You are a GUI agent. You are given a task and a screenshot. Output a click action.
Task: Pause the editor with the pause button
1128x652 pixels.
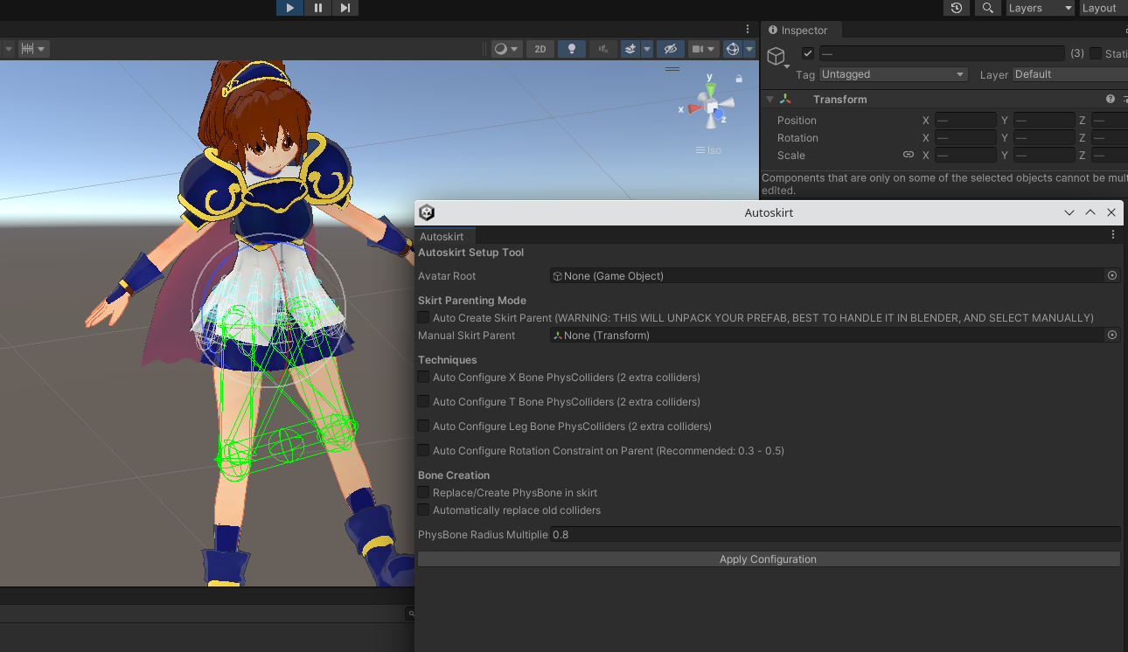pyautogui.click(x=317, y=8)
